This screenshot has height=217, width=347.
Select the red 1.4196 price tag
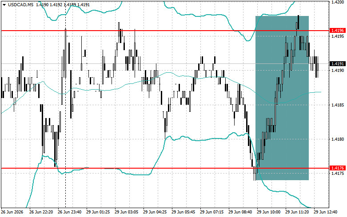pos(337,31)
